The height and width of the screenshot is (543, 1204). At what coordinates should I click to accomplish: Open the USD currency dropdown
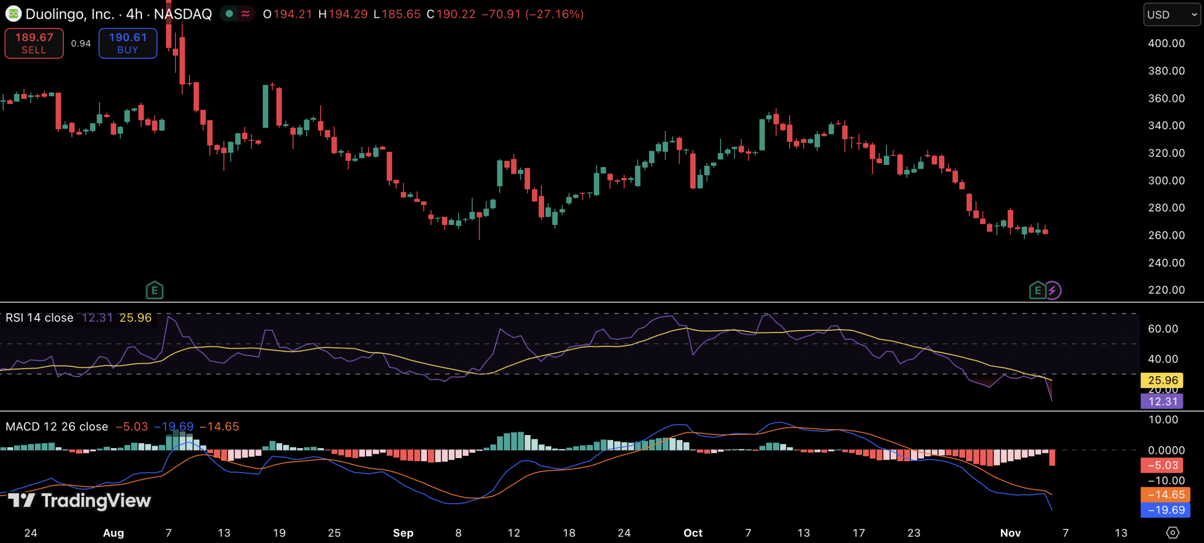click(1171, 15)
